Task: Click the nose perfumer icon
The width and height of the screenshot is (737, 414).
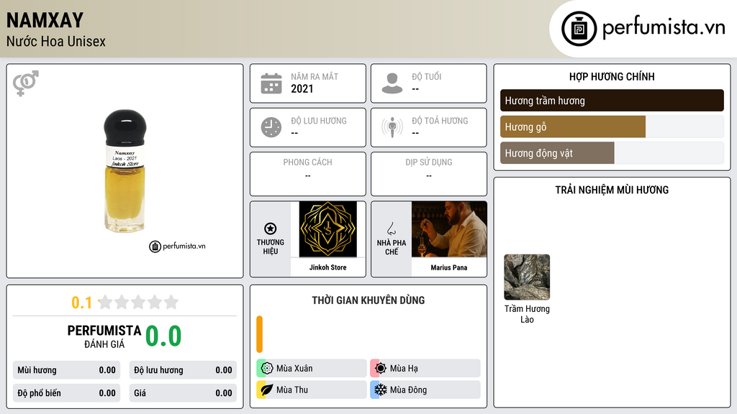Action: 391,229
